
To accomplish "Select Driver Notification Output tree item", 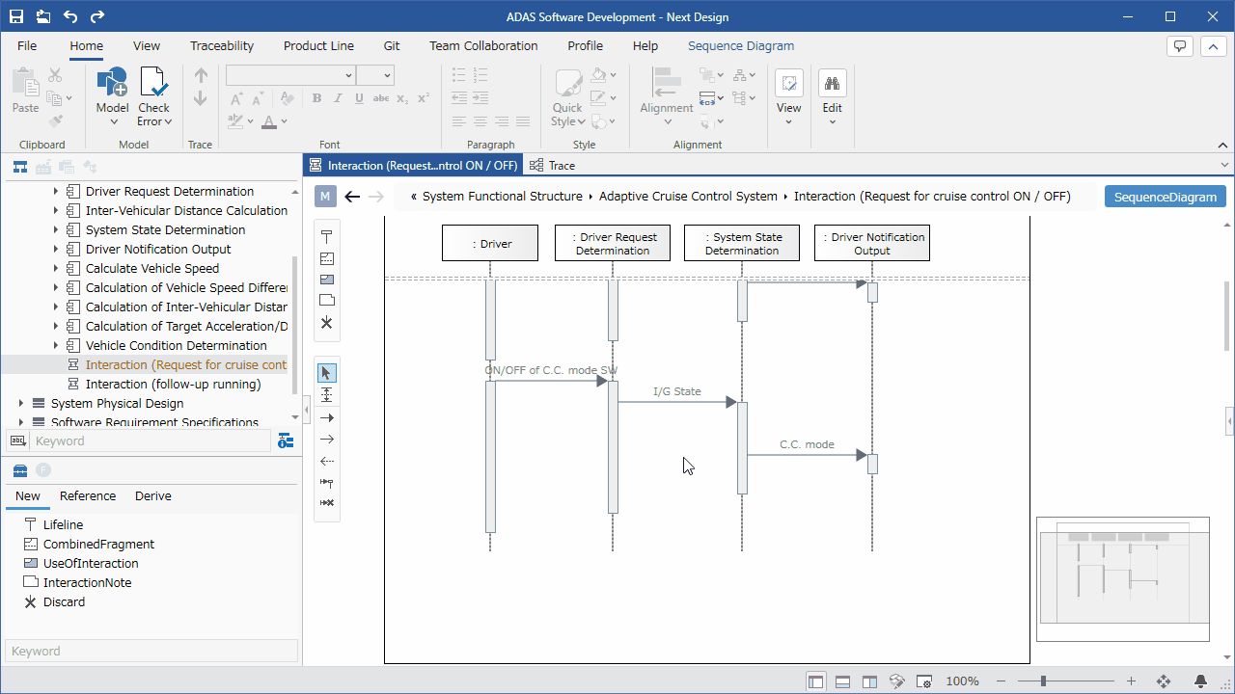I will click(158, 249).
